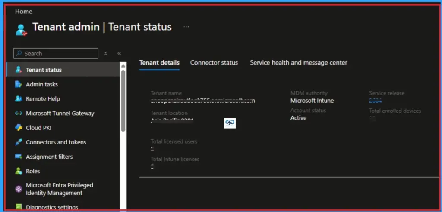442x212 pixels.
Task: Click the magnifier icon in the Search box
Action: pos(19,53)
